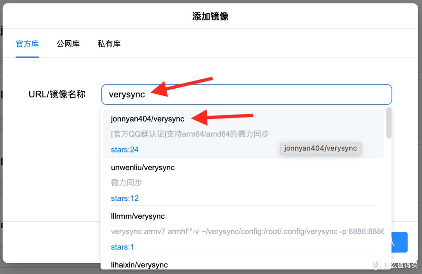Viewport: 422px width, 274px height.
Task: Open stars:12 link under unwenliu/verysync
Action: (x=124, y=198)
